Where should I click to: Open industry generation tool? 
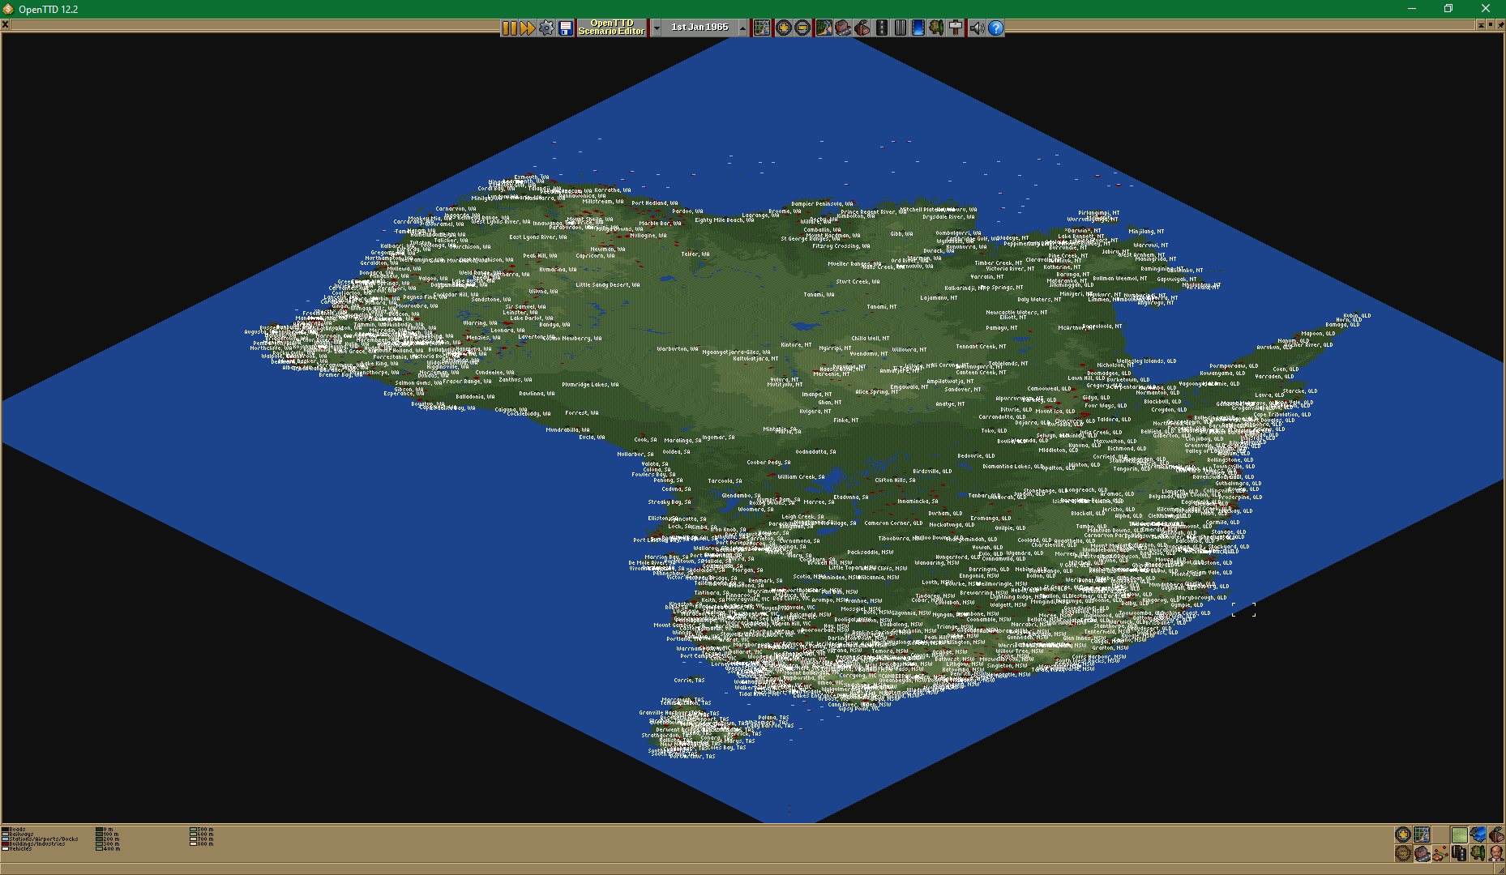[x=862, y=28]
